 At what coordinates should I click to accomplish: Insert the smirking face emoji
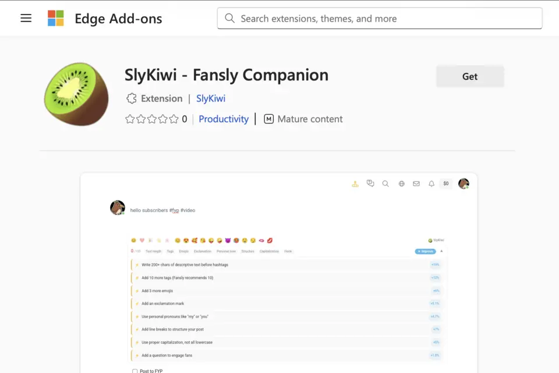[x=253, y=240]
